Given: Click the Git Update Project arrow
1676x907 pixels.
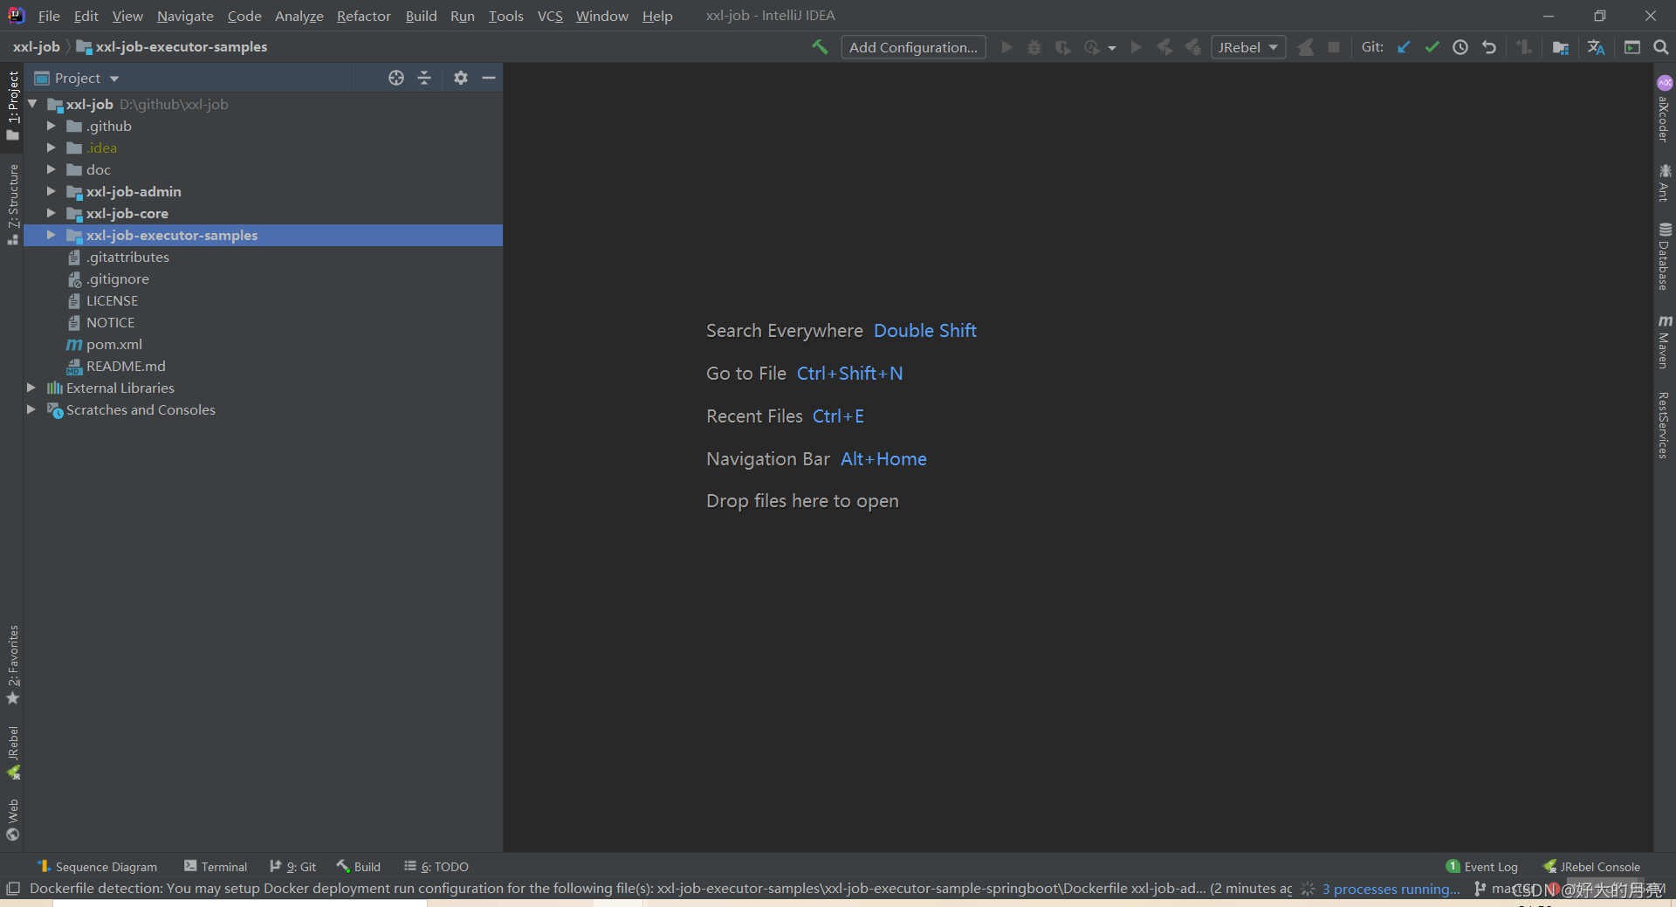Looking at the screenshot, I should [x=1404, y=47].
